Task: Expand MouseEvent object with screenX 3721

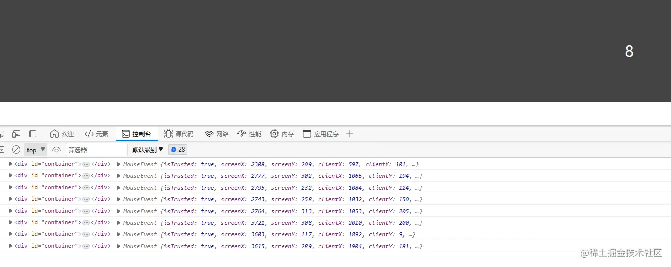Action: coord(119,223)
